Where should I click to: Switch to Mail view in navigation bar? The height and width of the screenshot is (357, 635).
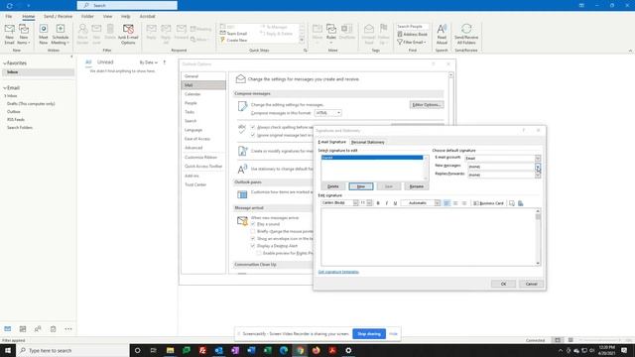[8, 328]
